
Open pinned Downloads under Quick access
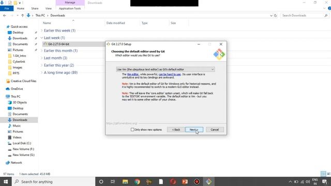click(x=20, y=38)
